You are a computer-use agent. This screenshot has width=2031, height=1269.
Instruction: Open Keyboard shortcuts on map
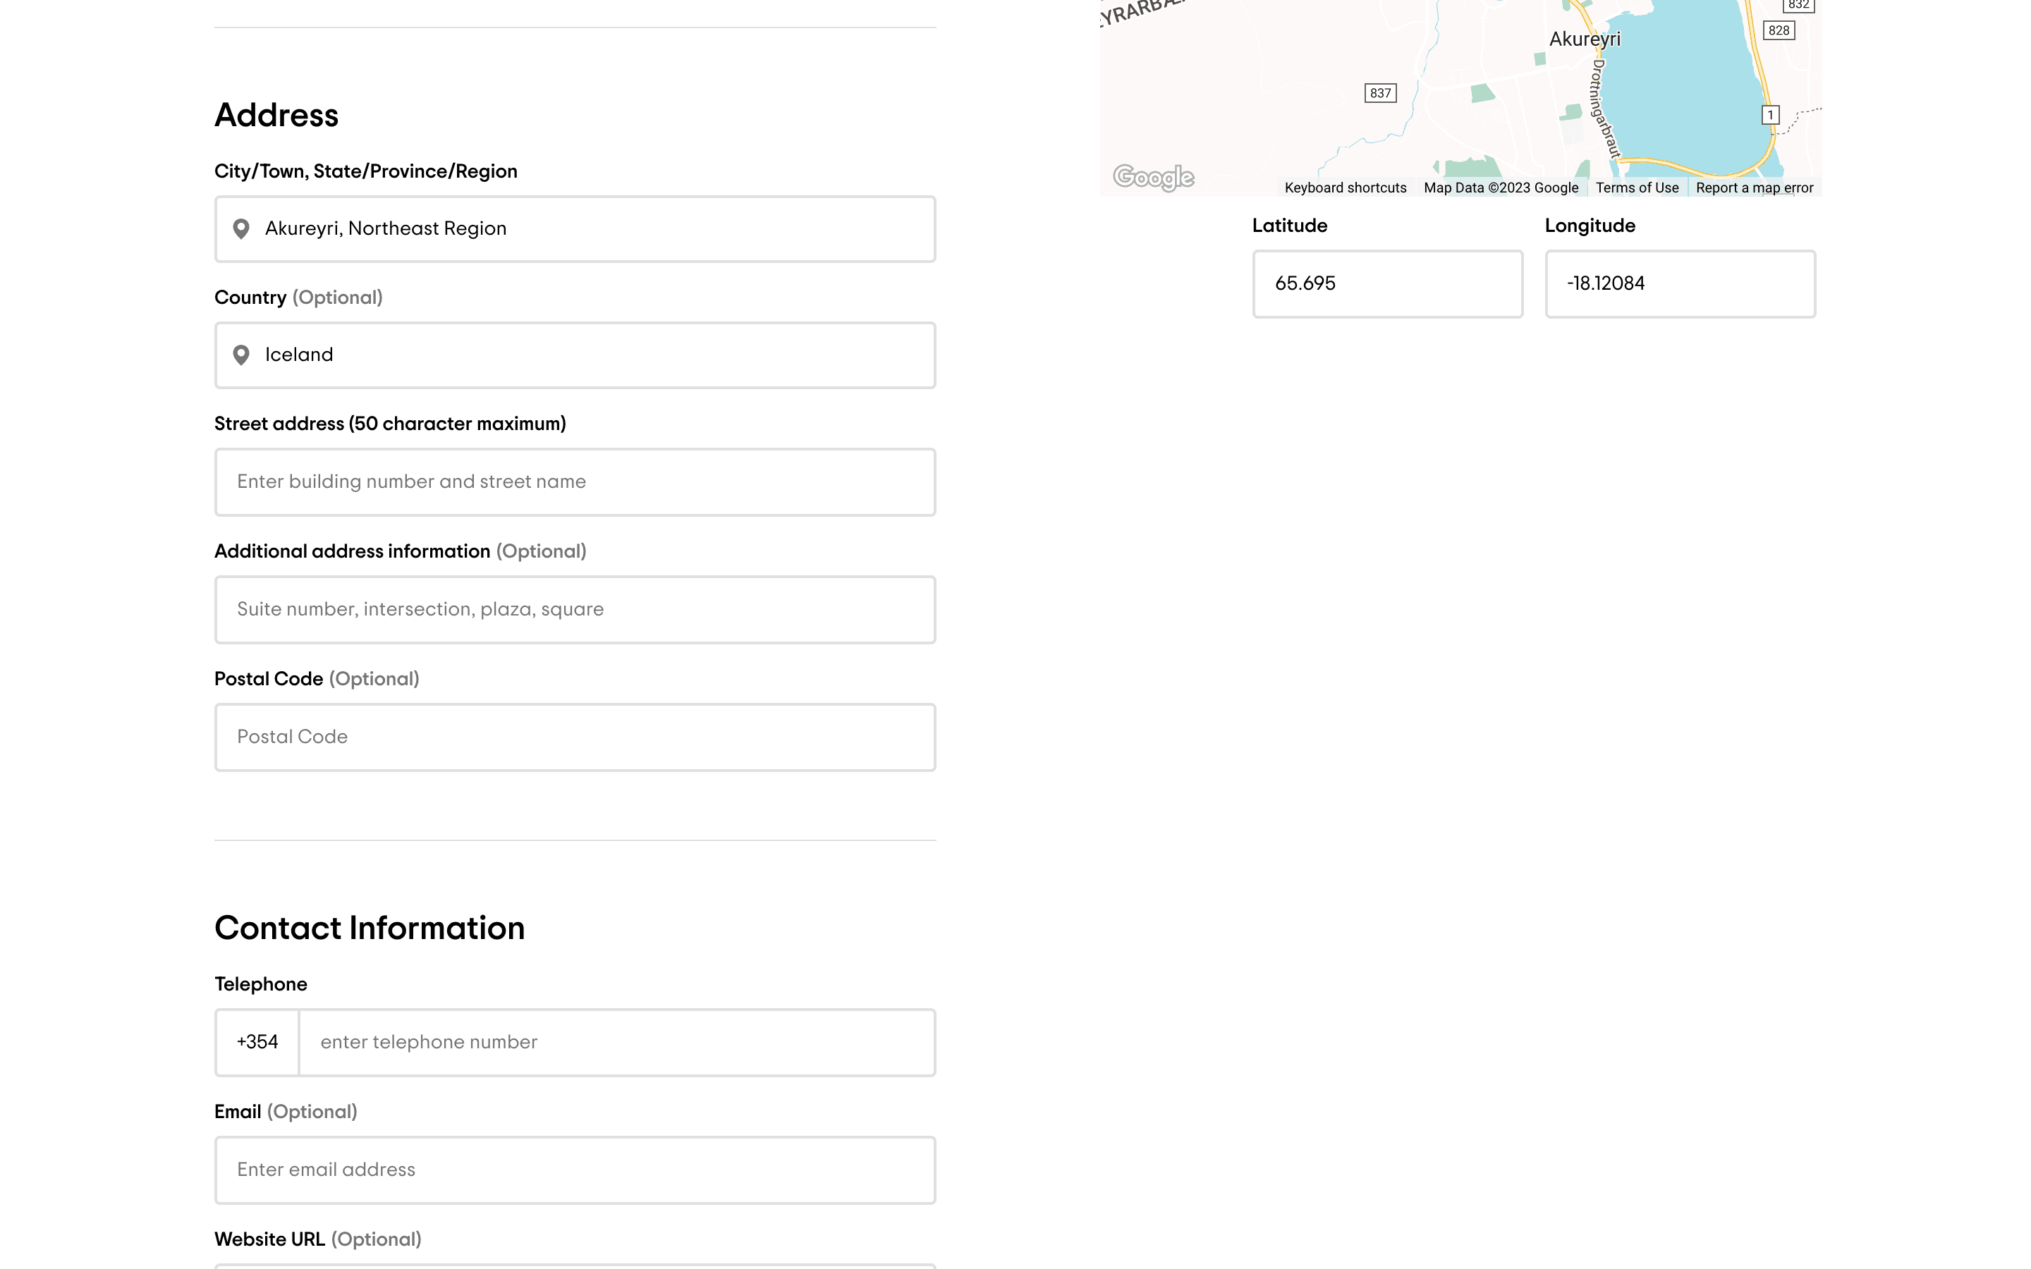click(x=1345, y=188)
